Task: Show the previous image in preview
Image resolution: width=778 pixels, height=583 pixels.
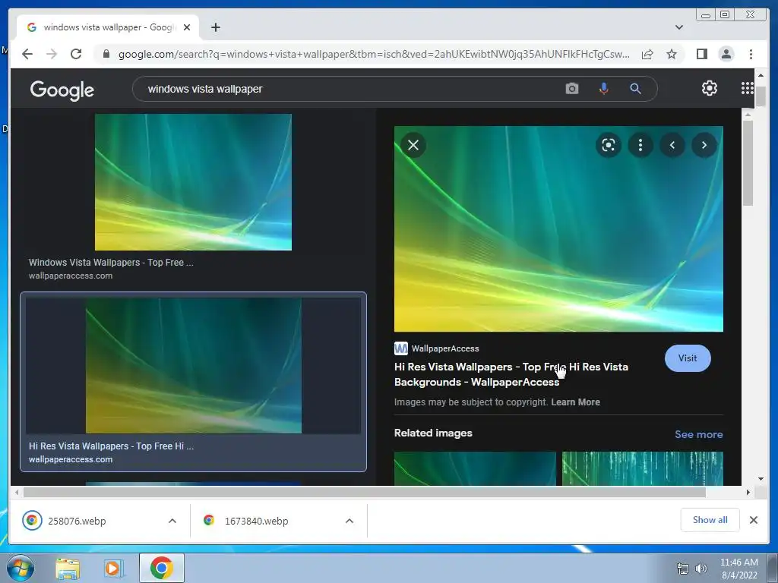Action: 672,145
